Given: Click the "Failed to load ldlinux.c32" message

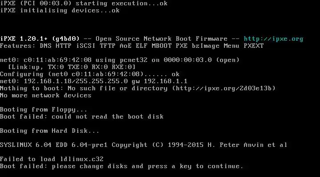Looking at the screenshot, I should coord(53,159).
